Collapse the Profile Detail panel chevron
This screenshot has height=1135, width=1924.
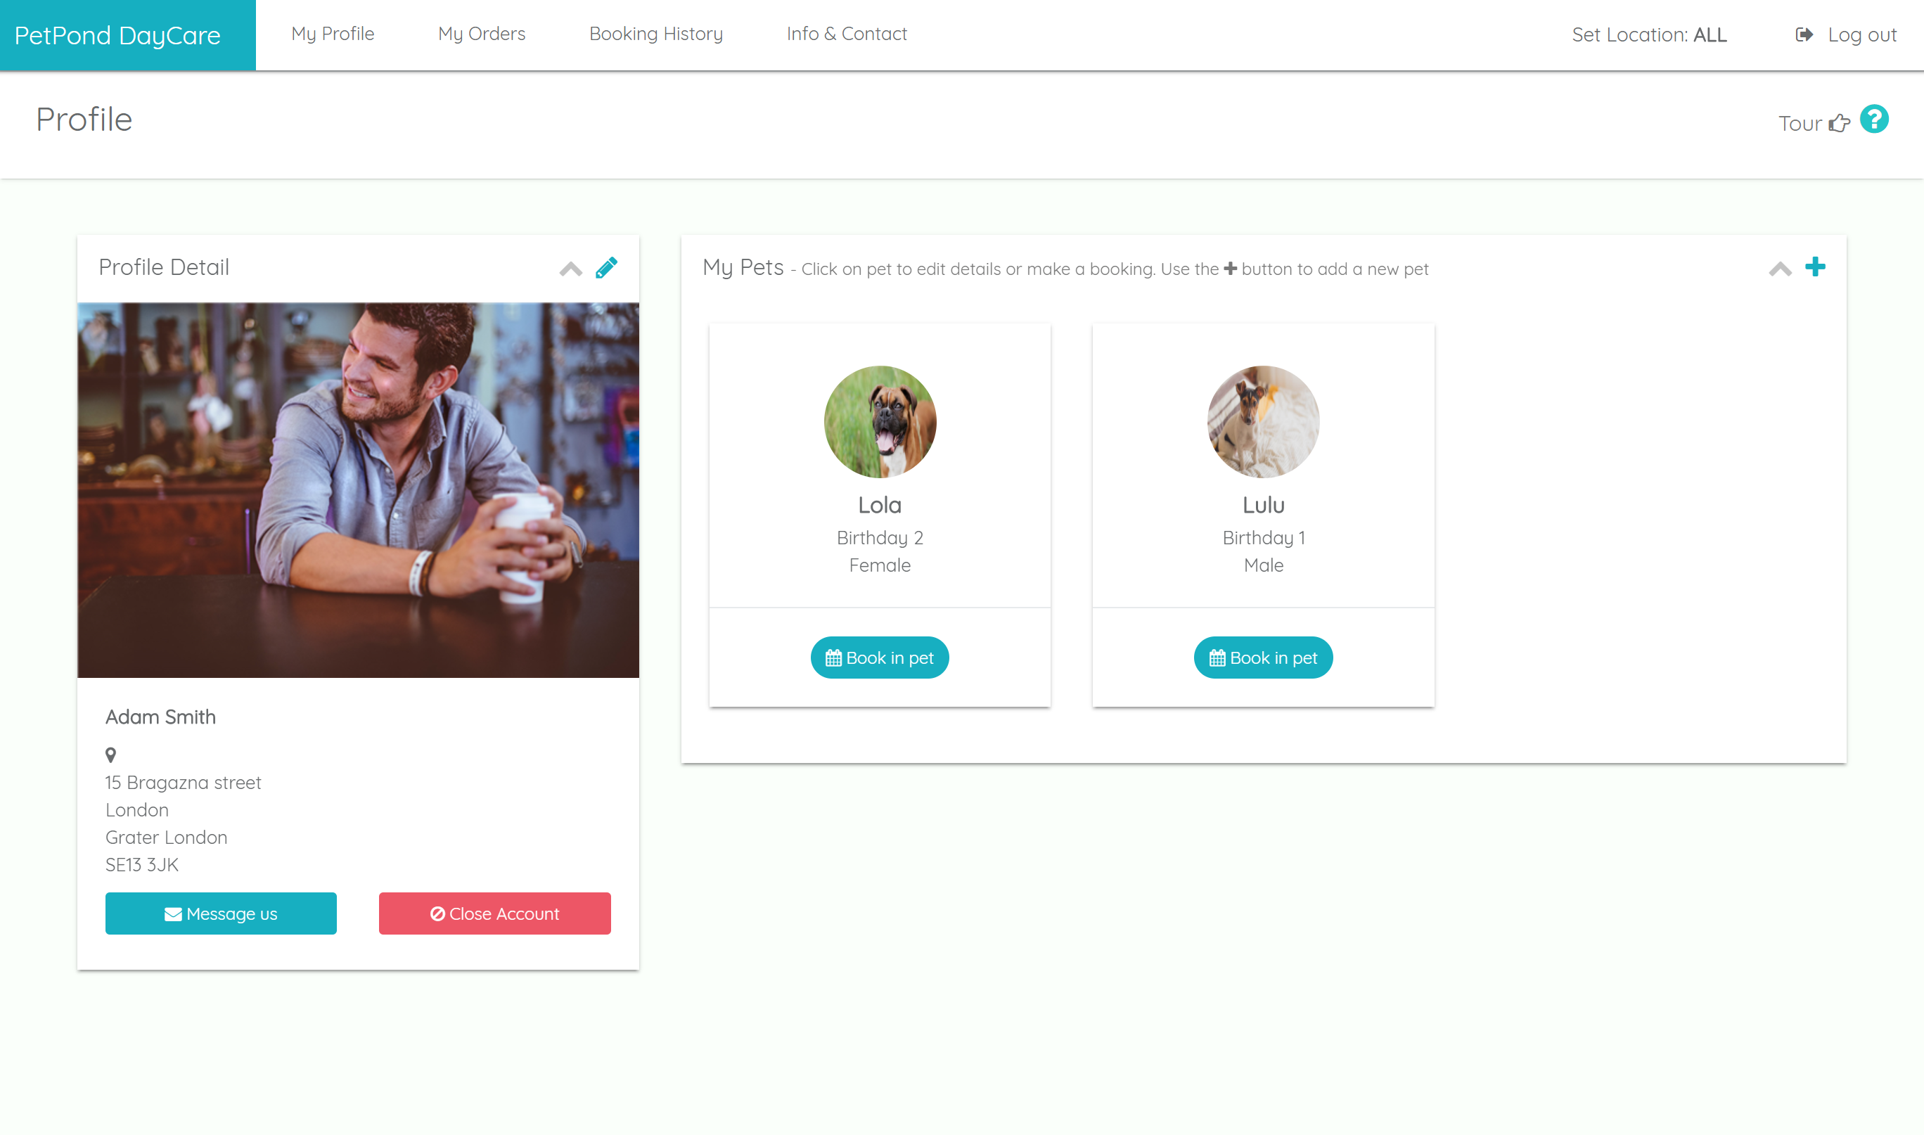(570, 269)
